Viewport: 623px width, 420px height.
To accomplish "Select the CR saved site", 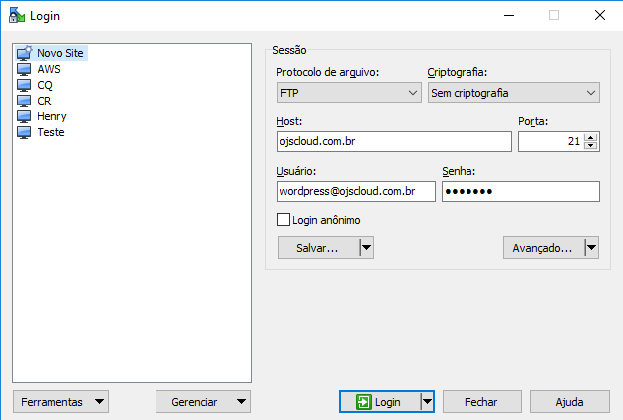I will tap(44, 101).
